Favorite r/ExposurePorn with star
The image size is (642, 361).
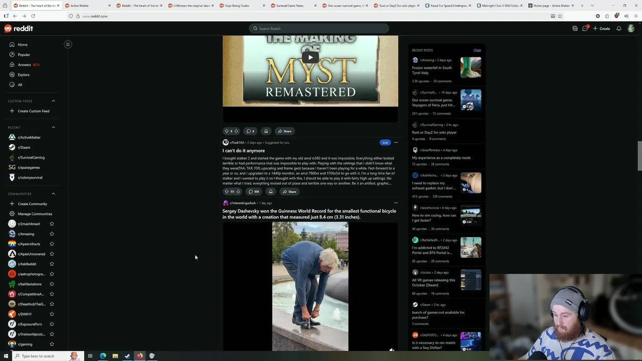52,324
